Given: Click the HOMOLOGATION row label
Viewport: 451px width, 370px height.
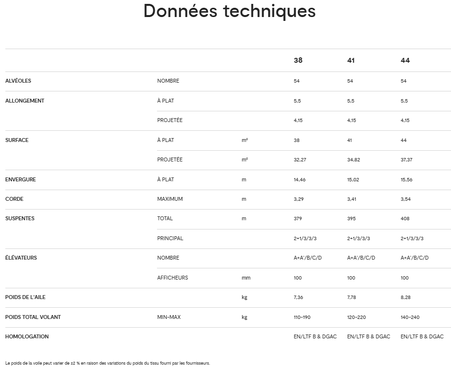Looking at the screenshot, I should [x=27, y=336].
